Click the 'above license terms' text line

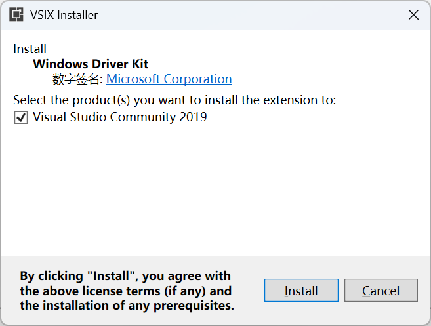[125, 291]
